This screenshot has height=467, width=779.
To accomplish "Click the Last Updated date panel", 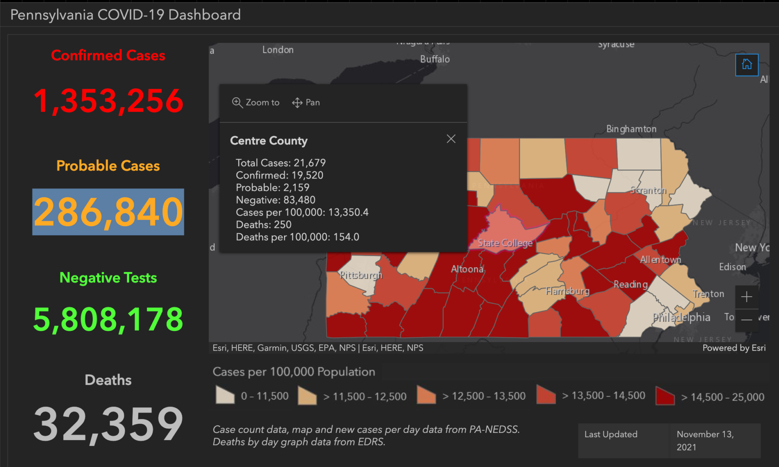I will click(x=669, y=440).
